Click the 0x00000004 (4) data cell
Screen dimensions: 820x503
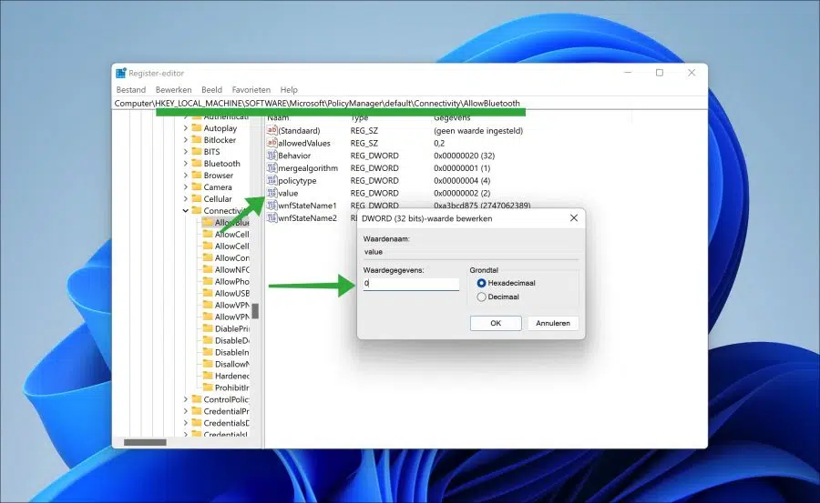[x=462, y=181]
